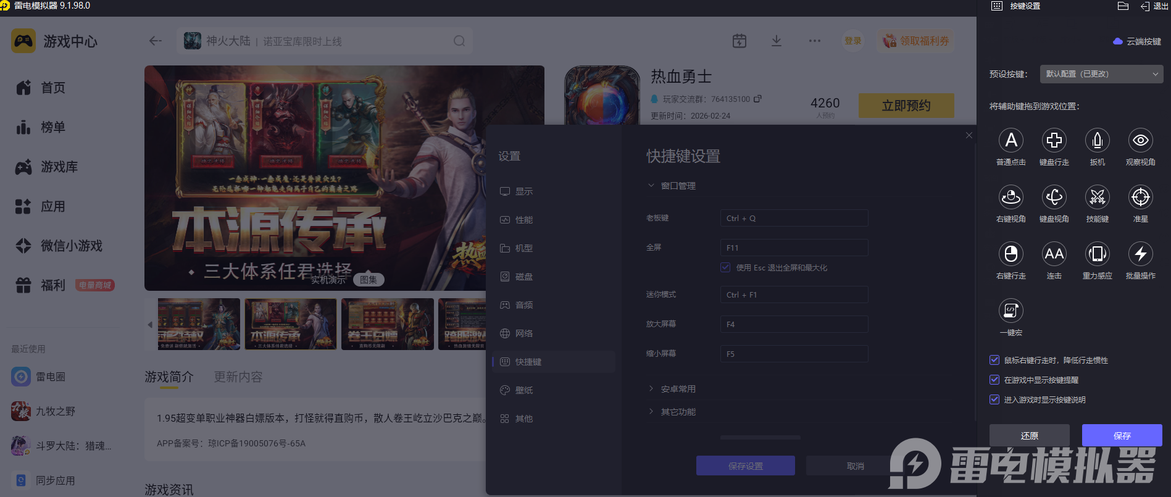Click 退出 to exit key settings
The image size is (1171, 497).
click(x=1154, y=6)
